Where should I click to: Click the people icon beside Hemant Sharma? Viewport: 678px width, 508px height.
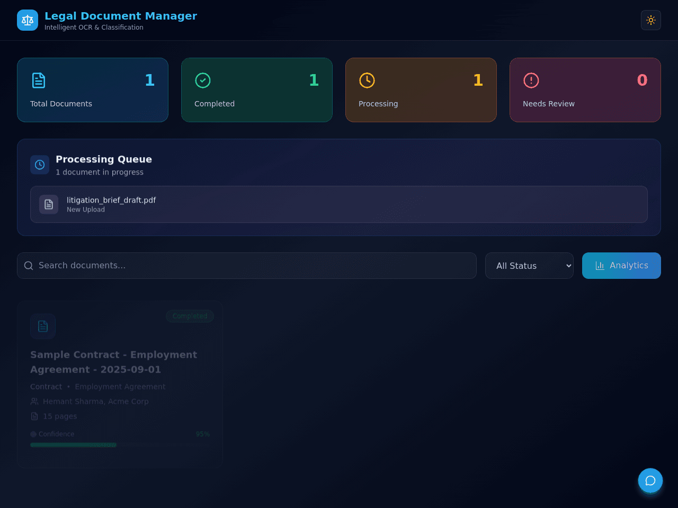34,402
